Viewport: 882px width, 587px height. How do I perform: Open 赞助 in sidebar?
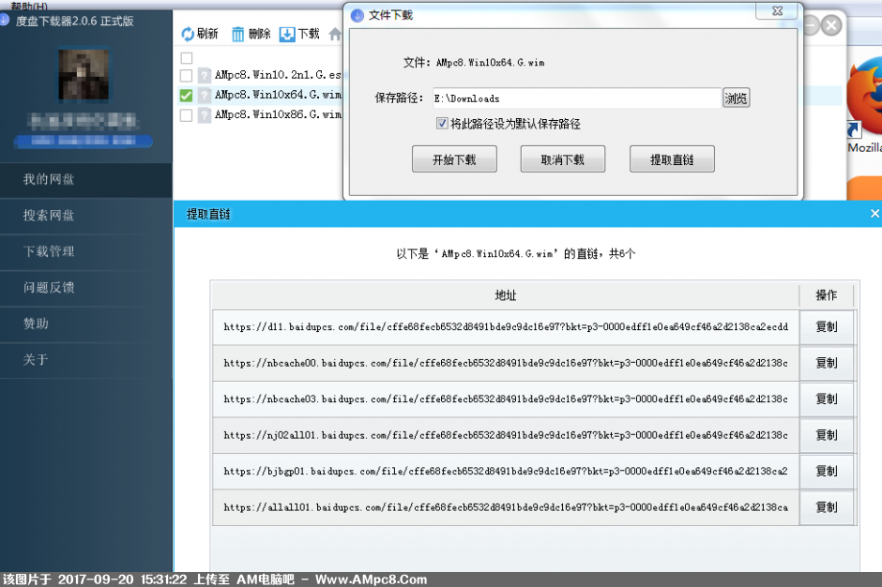point(86,324)
